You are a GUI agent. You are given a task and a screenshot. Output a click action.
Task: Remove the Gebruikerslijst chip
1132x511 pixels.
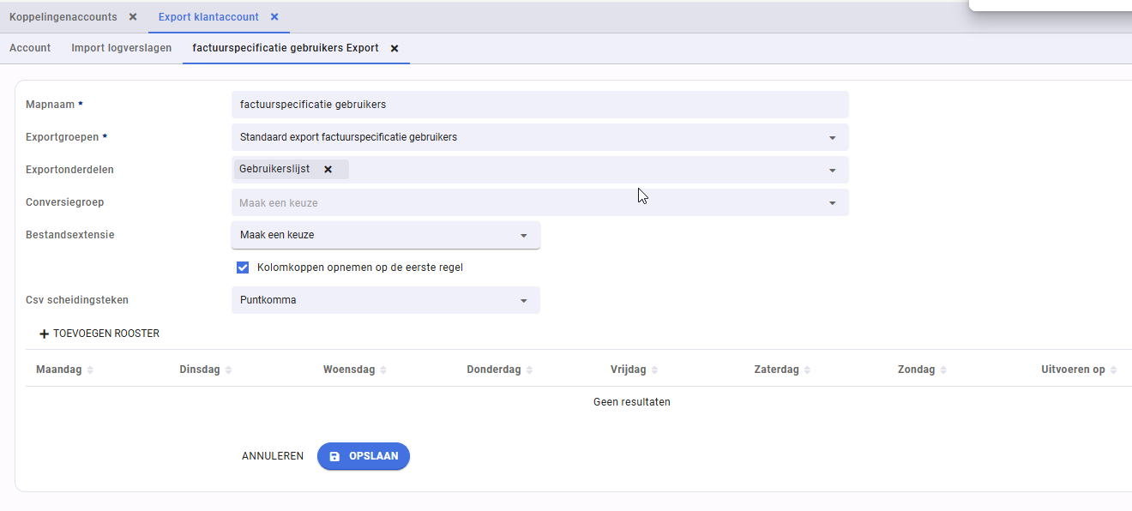coord(328,170)
